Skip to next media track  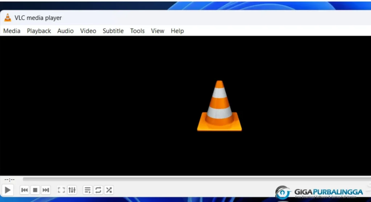point(46,190)
